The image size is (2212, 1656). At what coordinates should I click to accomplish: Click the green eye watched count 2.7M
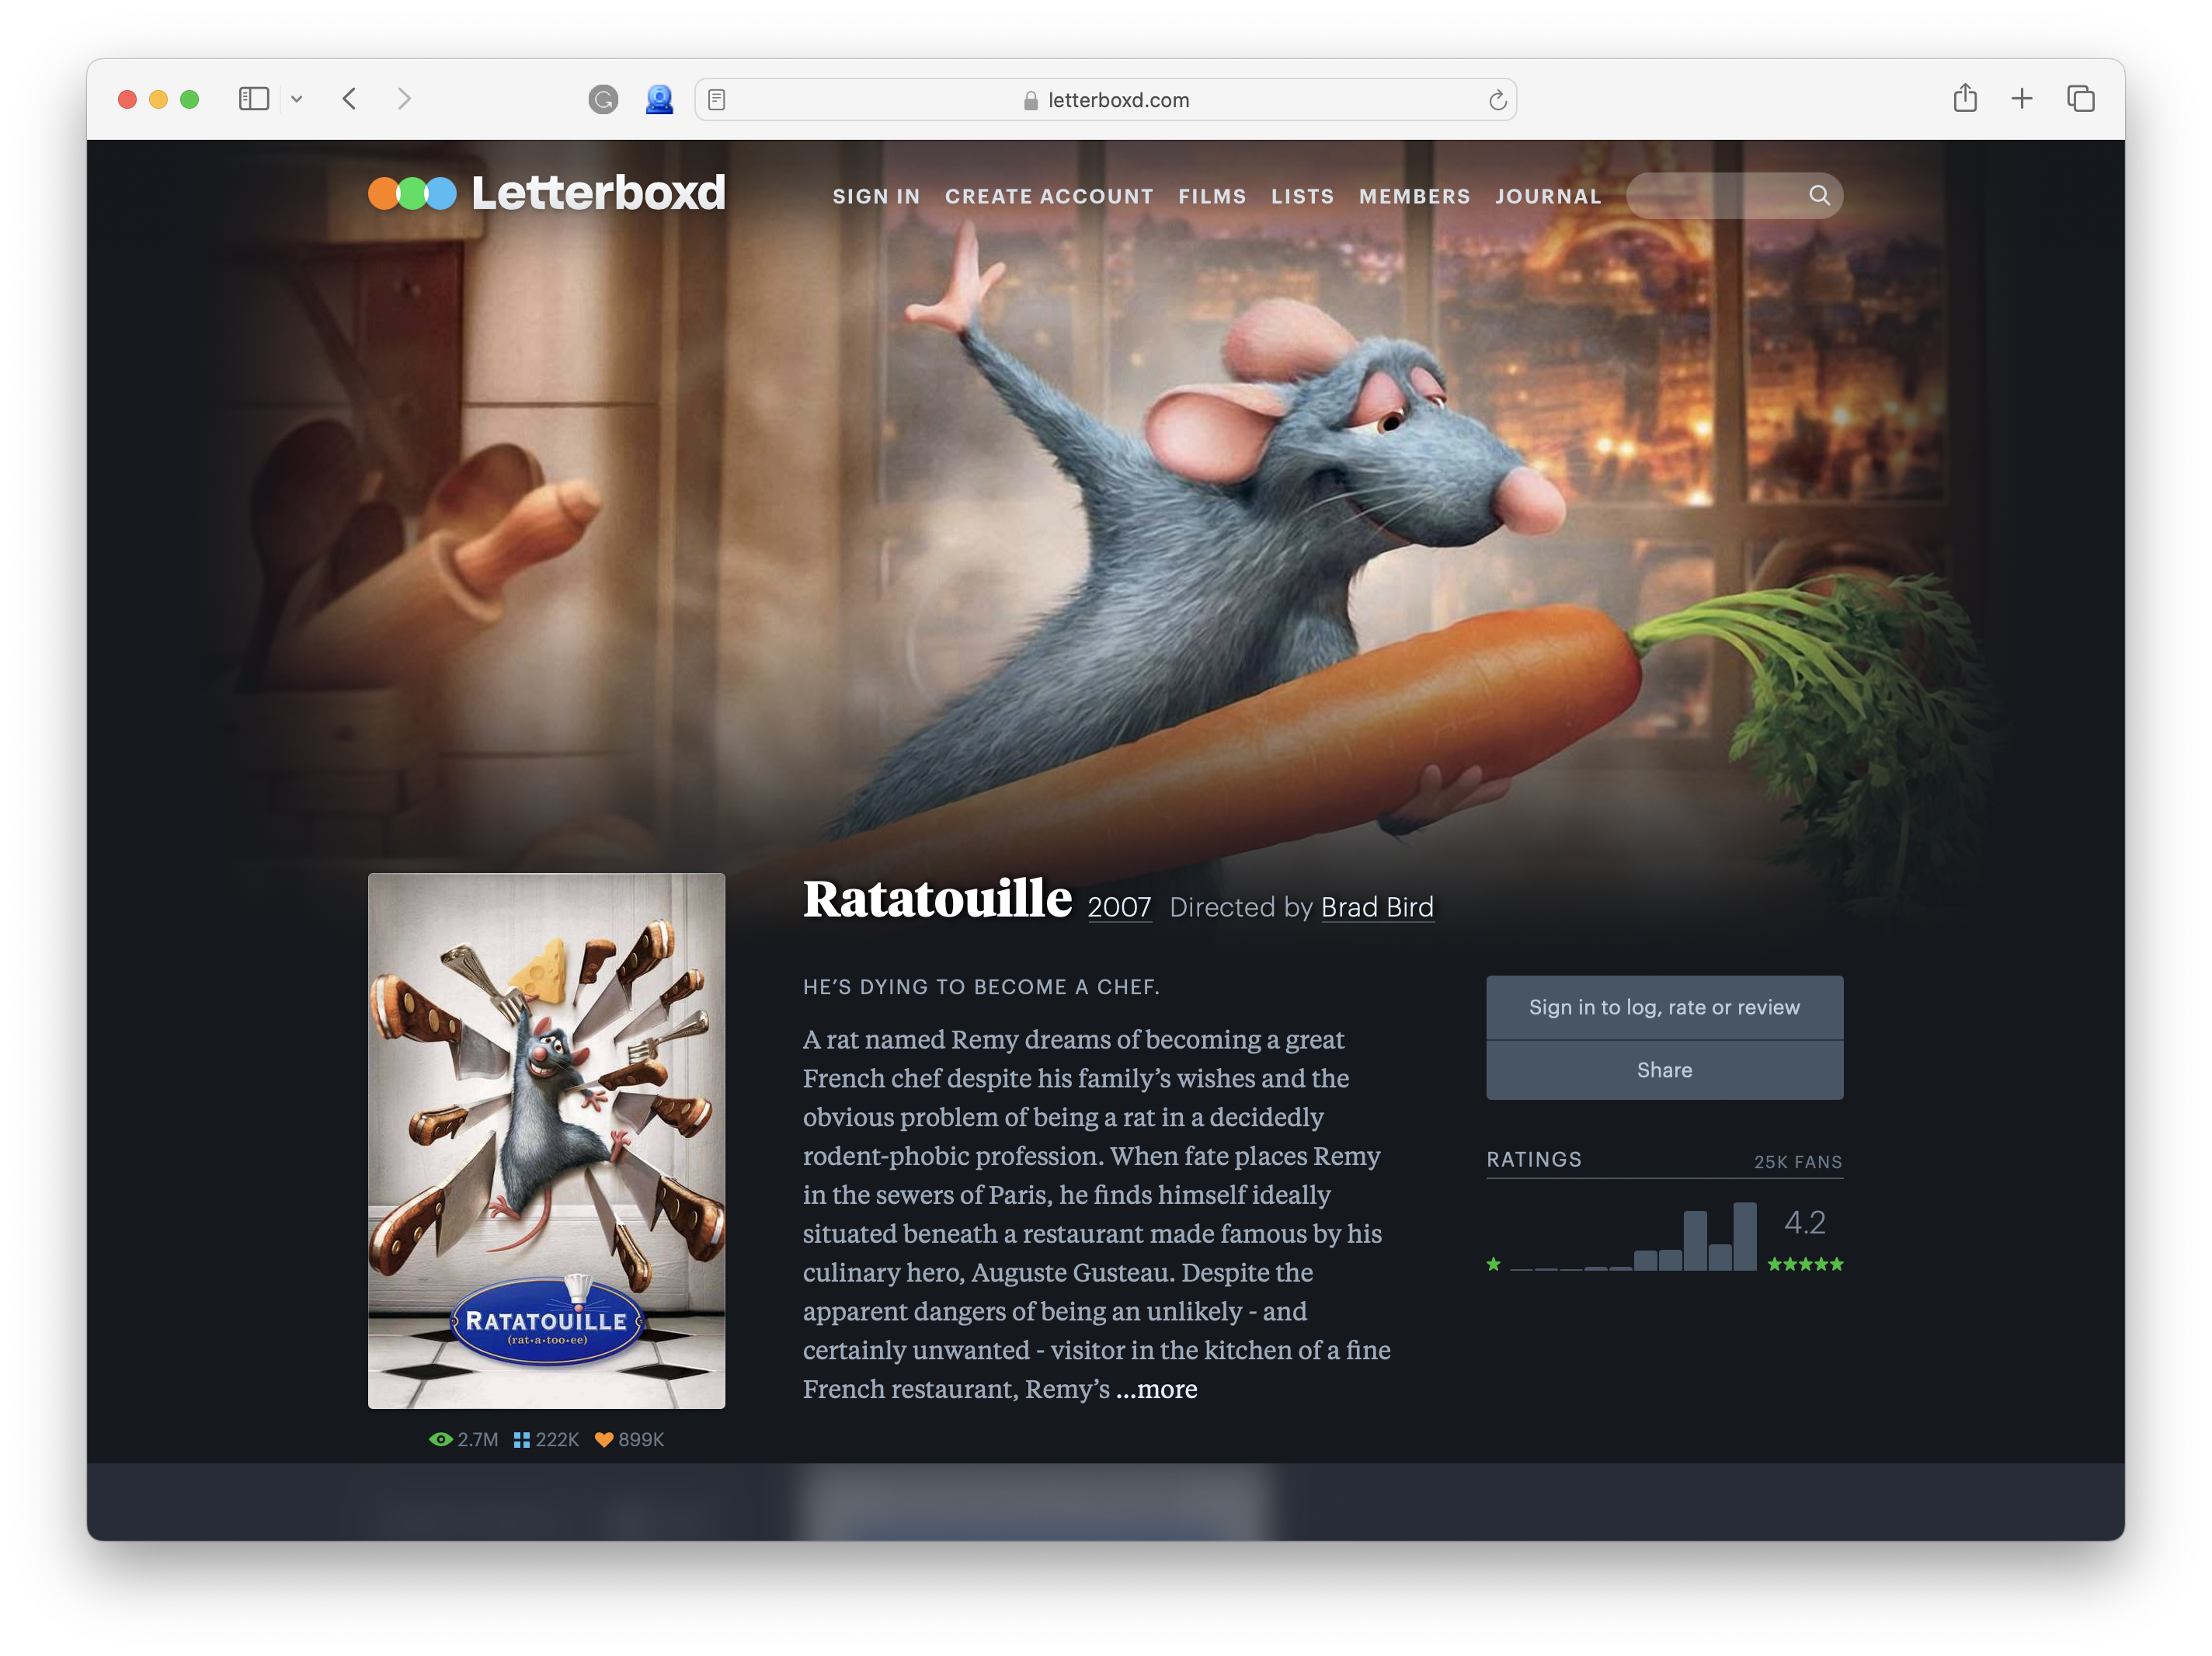click(463, 1439)
